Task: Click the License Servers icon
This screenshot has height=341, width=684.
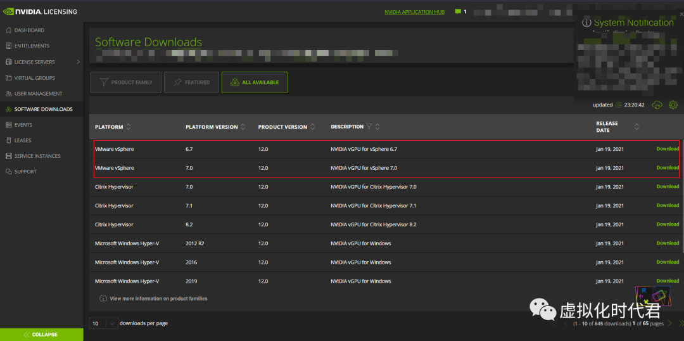Action: coord(8,62)
